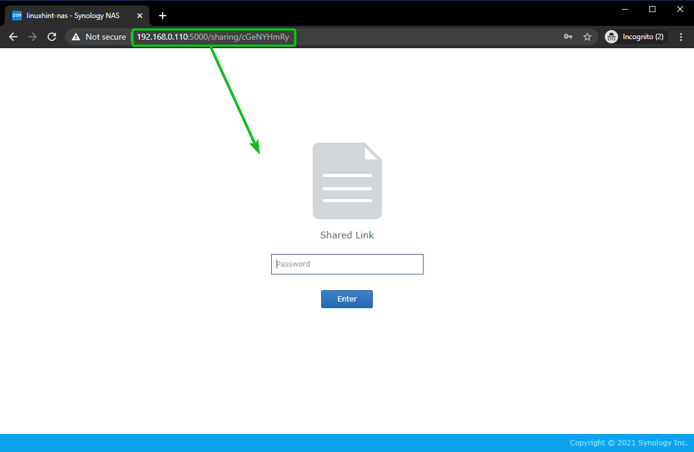Click the browser forward arrow
The height and width of the screenshot is (452, 694).
33,37
